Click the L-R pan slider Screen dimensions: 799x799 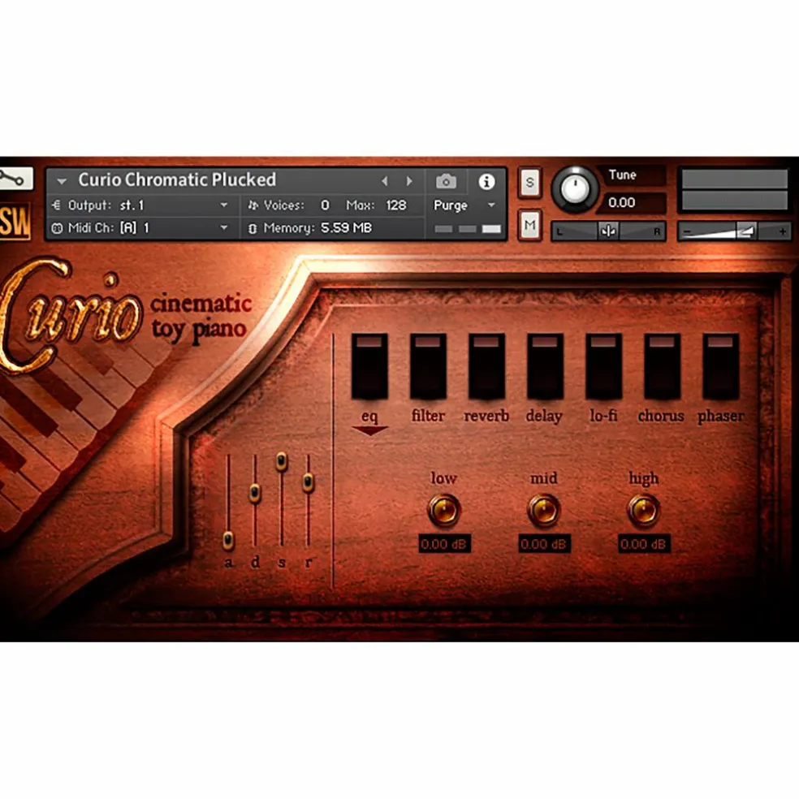[608, 231]
